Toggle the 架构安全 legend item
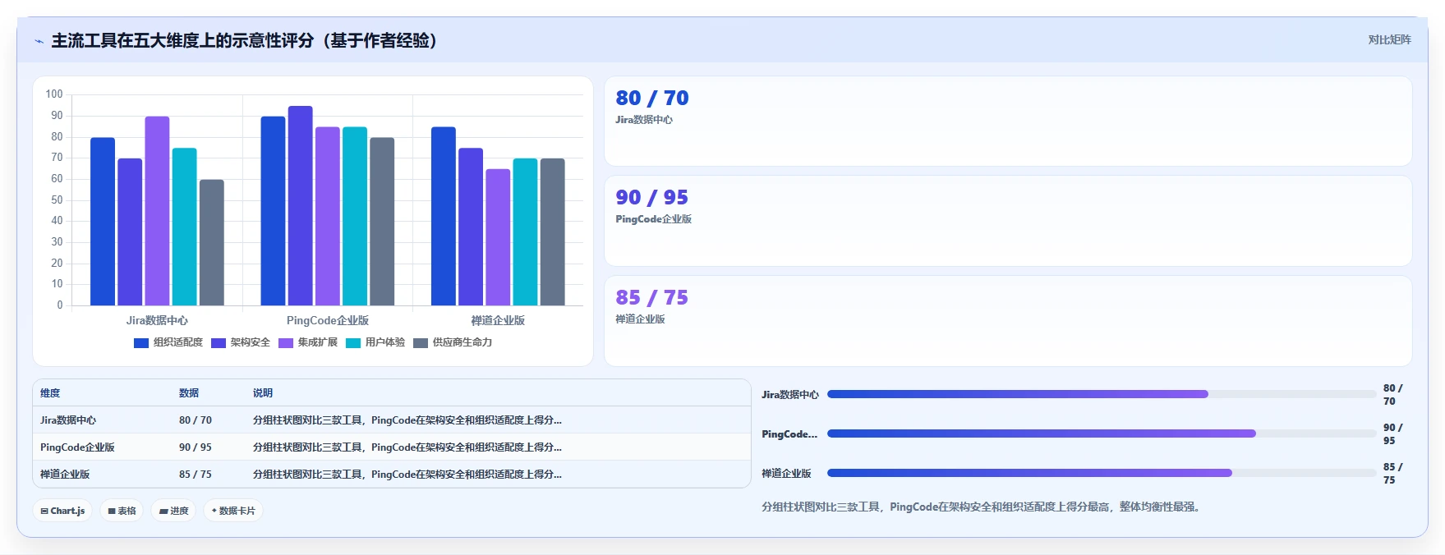The width and height of the screenshot is (1445, 555). (x=241, y=342)
